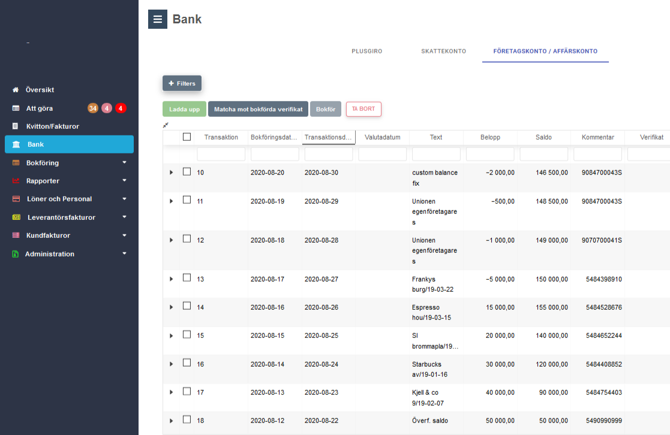670x435 pixels.
Task: Click the Att göra list icon
Action: [16, 108]
